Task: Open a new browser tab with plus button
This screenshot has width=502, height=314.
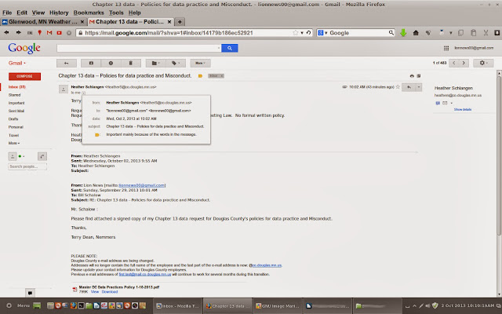Action: [180, 22]
